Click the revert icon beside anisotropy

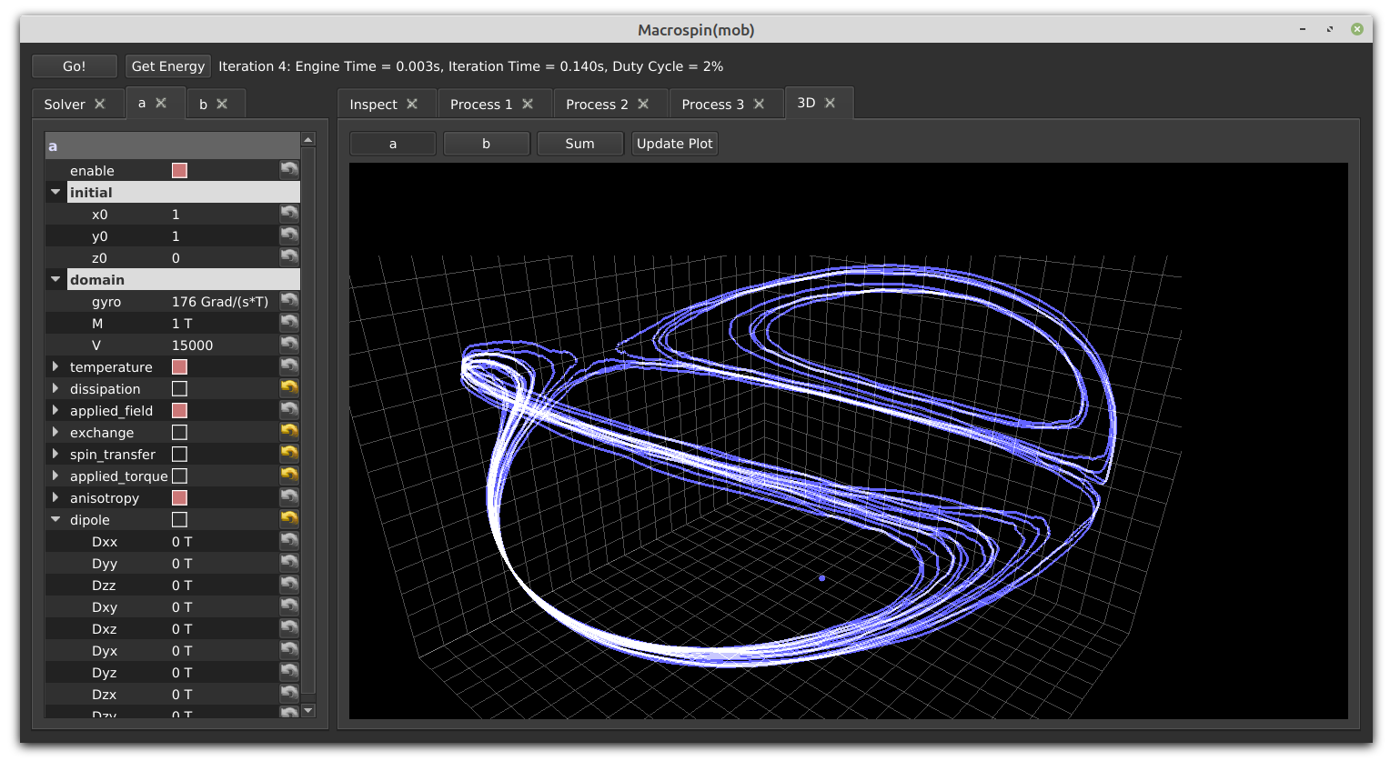click(x=289, y=497)
